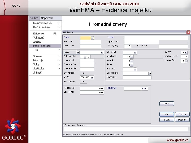Click browse button for Referát field
The height and width of the screenshot is (143, 191).
132,61
